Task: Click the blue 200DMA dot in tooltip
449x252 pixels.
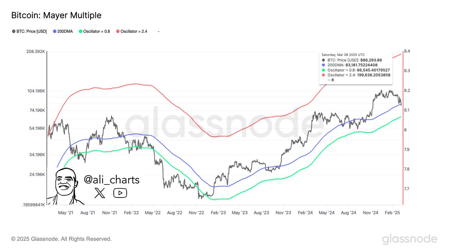Action: coord(323,65)
